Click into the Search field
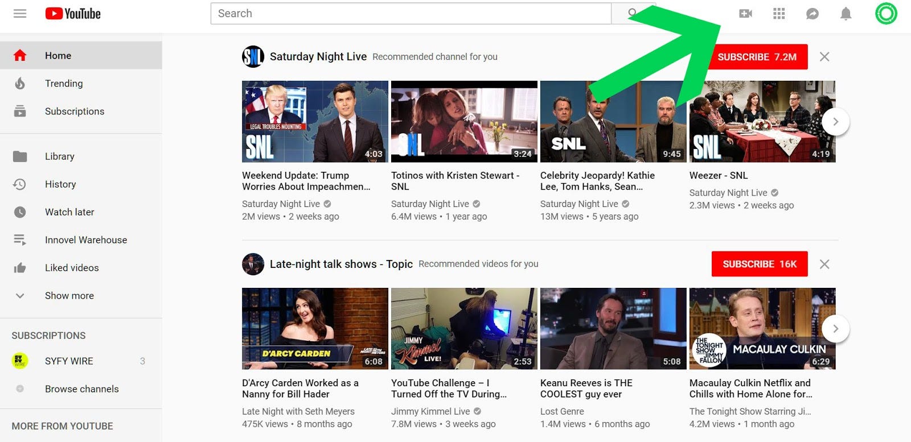This screenshot has width=911, height=442. (411, 13)
